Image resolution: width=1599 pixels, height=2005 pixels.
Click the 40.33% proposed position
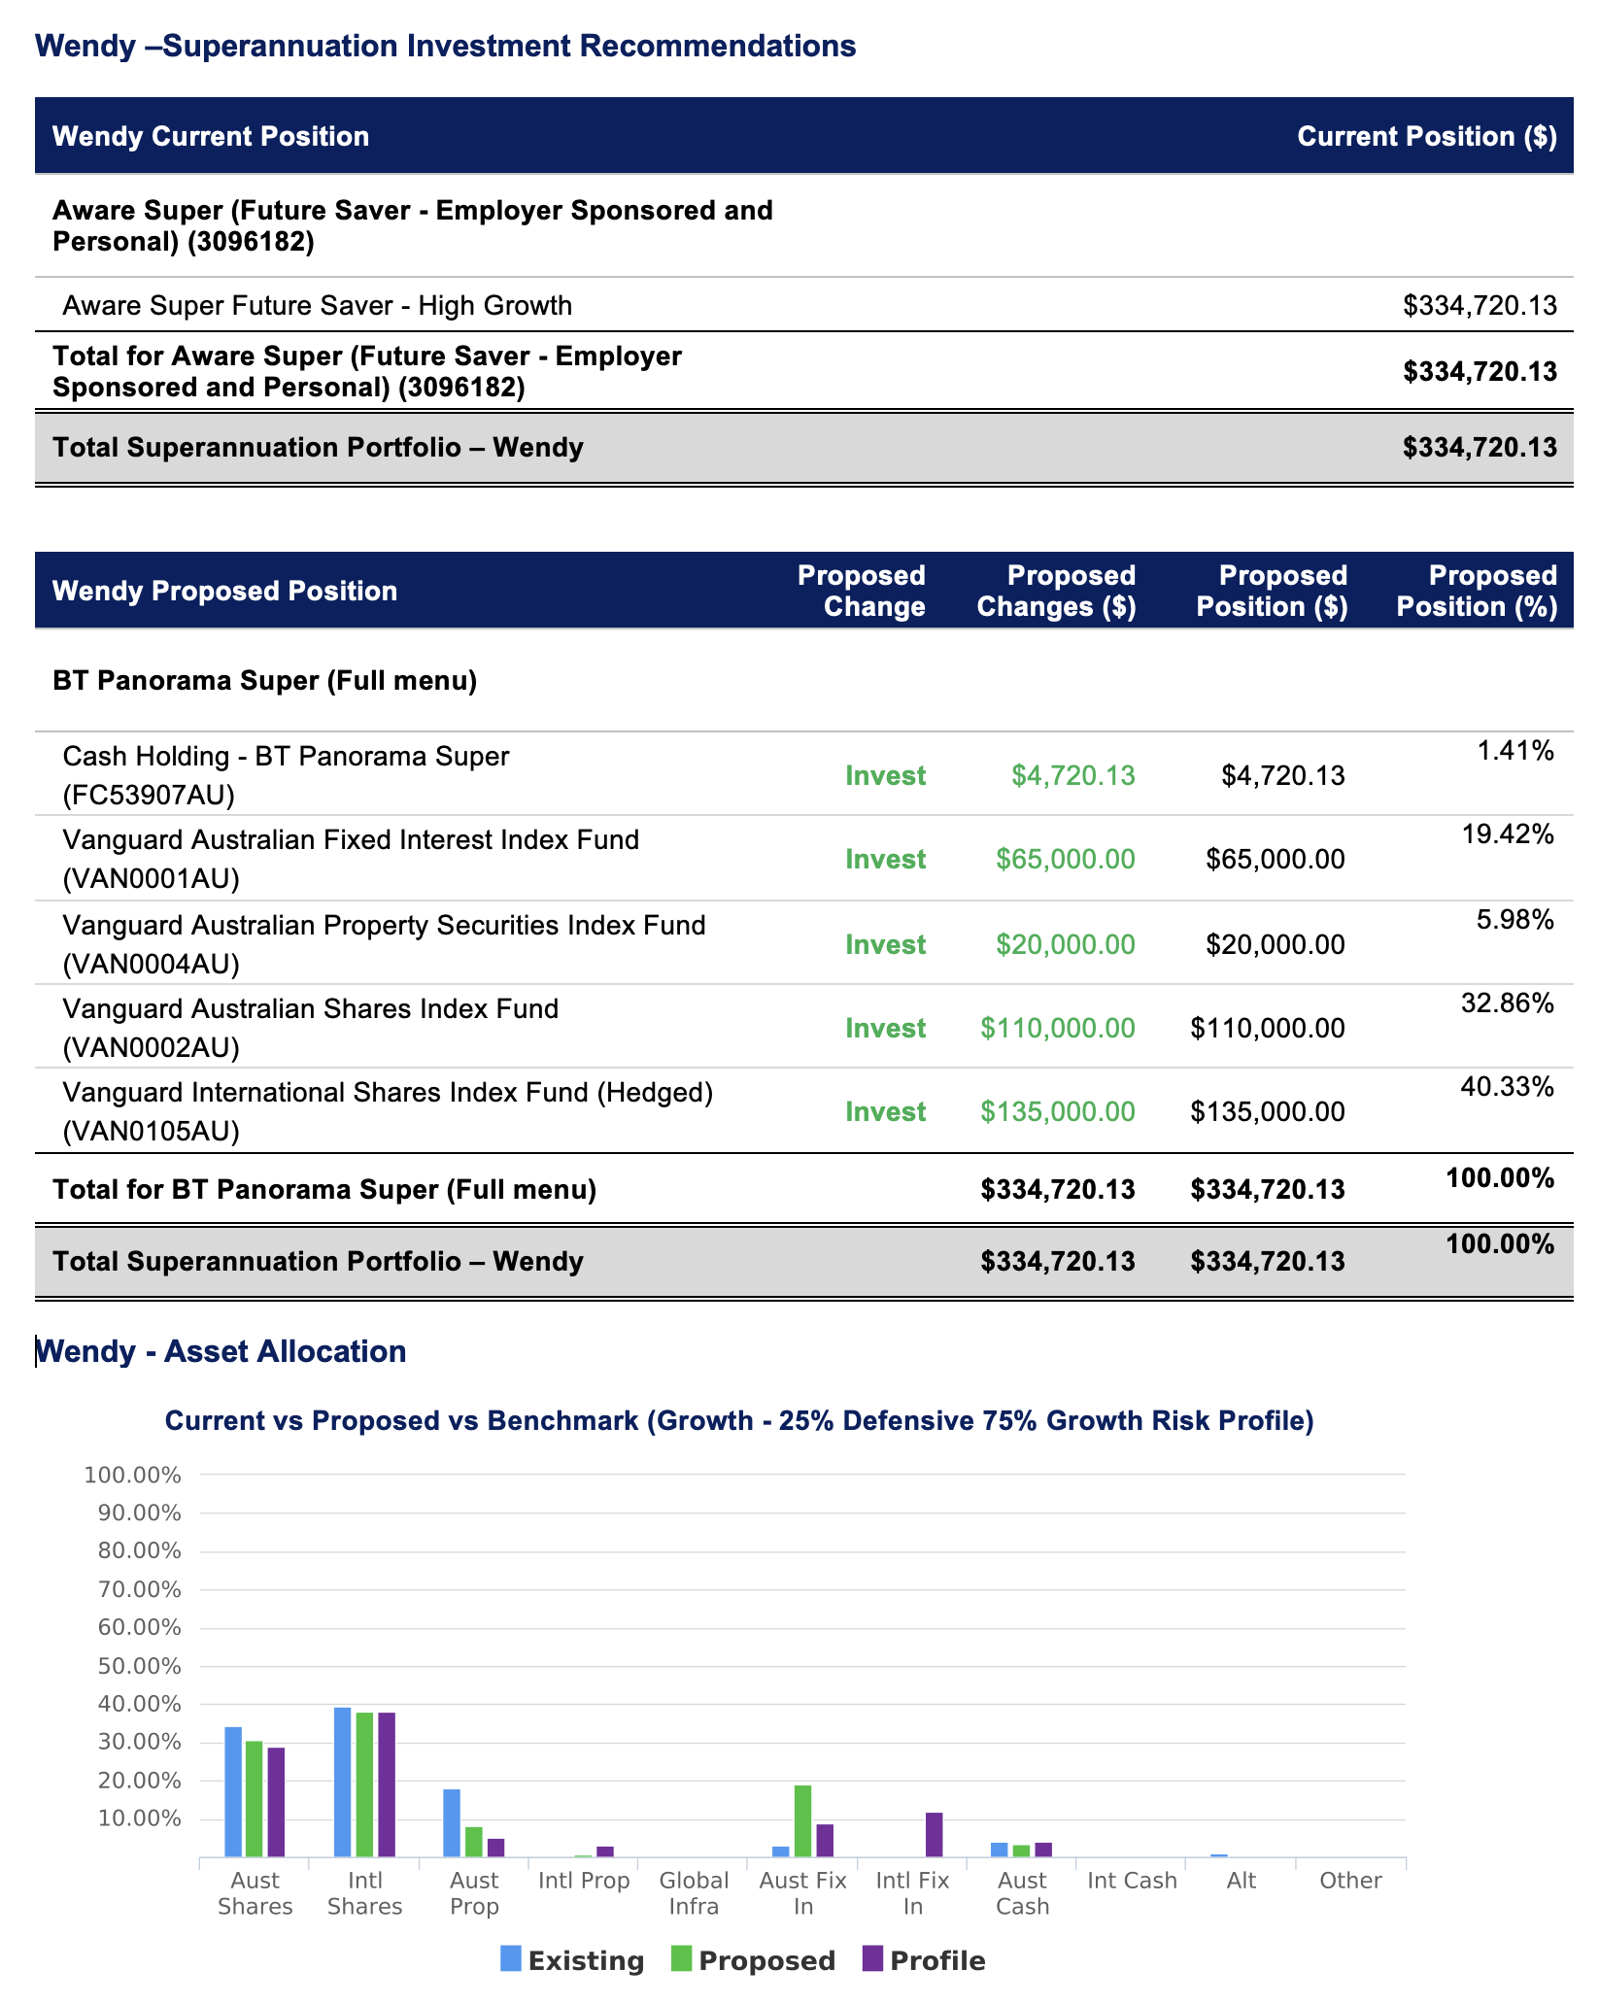pyautogui.click(x=1508, y=1086)
